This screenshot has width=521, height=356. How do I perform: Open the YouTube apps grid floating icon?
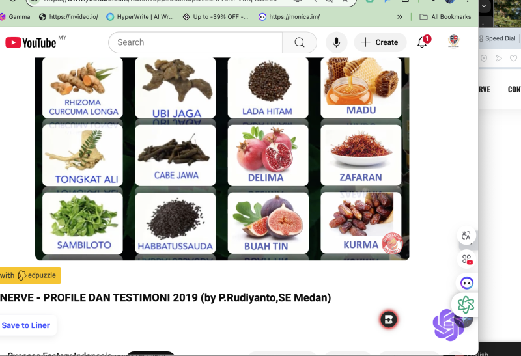[466, 260]
